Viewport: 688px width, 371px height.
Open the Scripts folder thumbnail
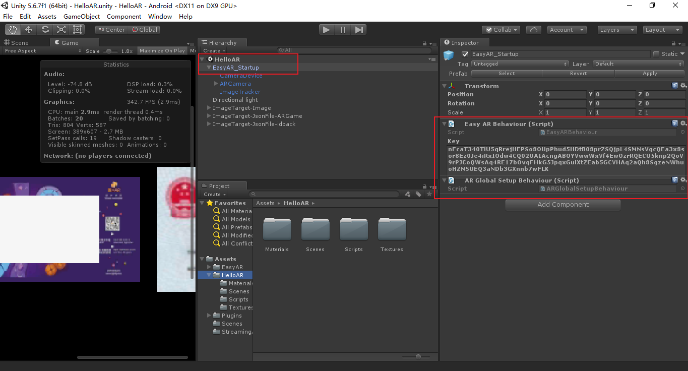[x=353, y=229]
